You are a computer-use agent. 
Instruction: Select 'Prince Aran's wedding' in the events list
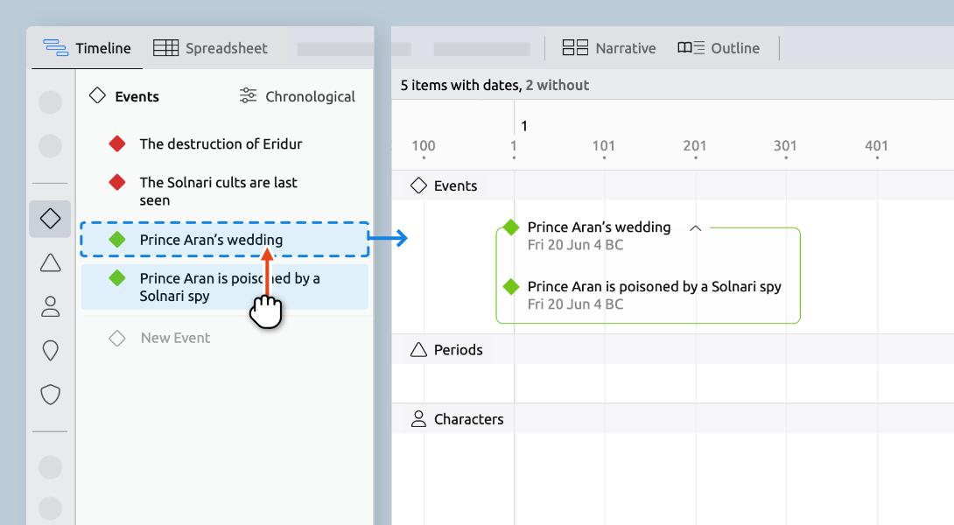pos(225,240)
